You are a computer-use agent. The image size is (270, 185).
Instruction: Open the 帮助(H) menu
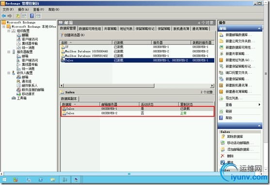click(x=54, y=10)
